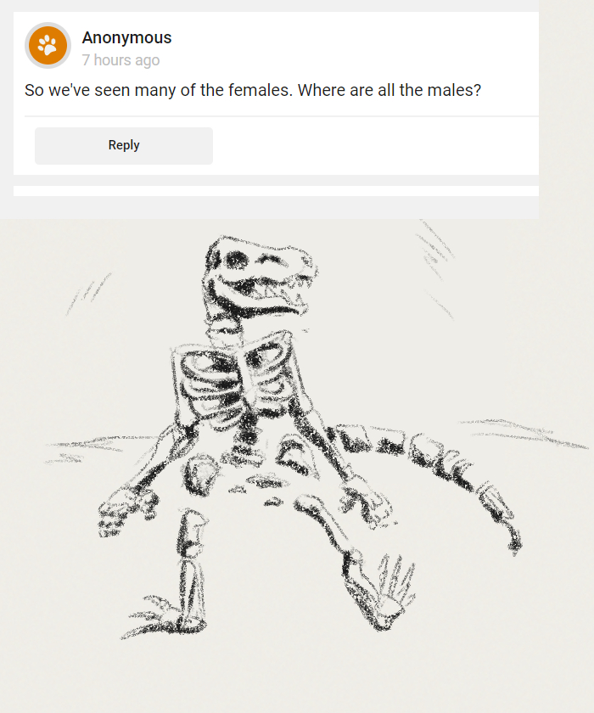Click the empty white bar below comment

pos(276,191)
